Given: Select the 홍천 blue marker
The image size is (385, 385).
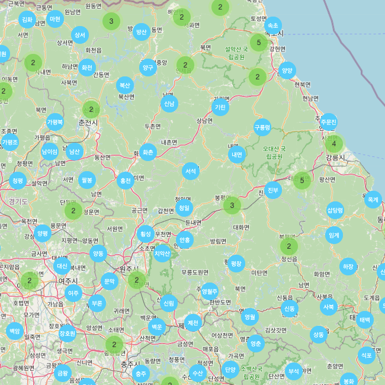Looking at the screenshot, I should [x=125, y=180].
